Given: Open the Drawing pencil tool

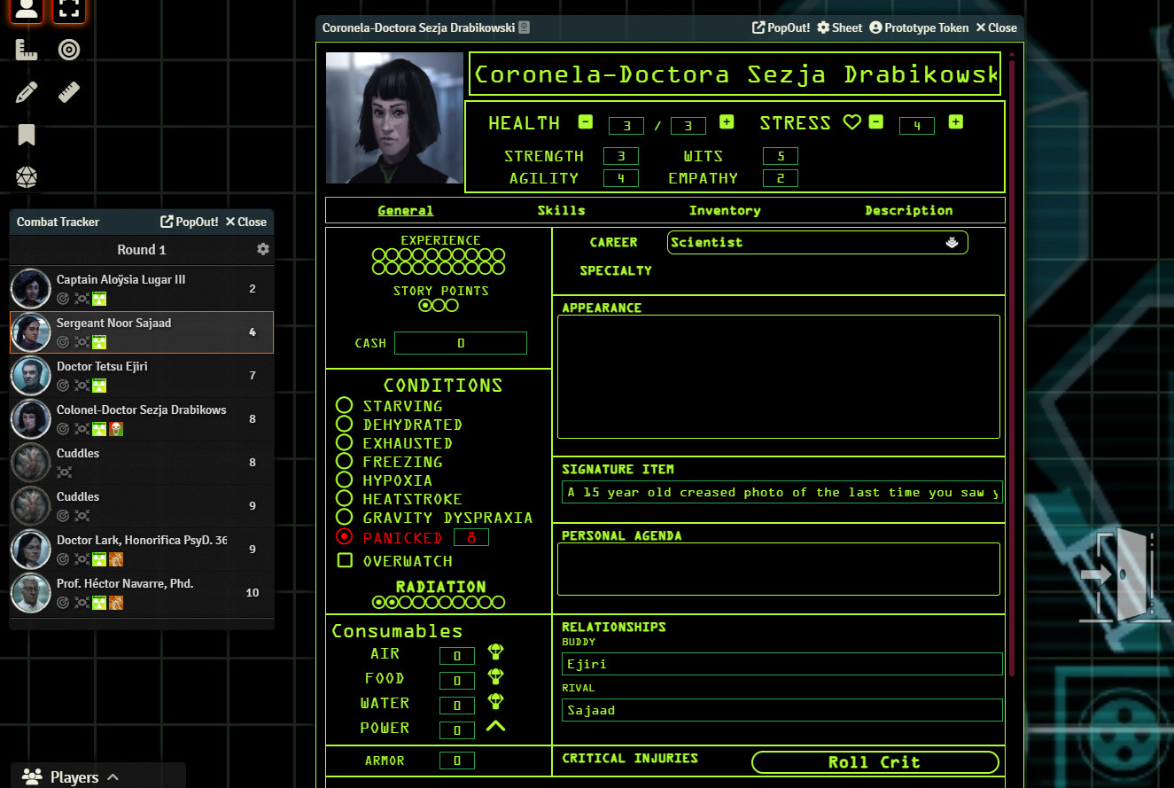Looking at the screenshot, I should pyautogui.click(x=27, y=92).
